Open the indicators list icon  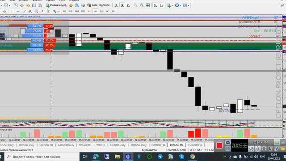[x=169, y=5]
